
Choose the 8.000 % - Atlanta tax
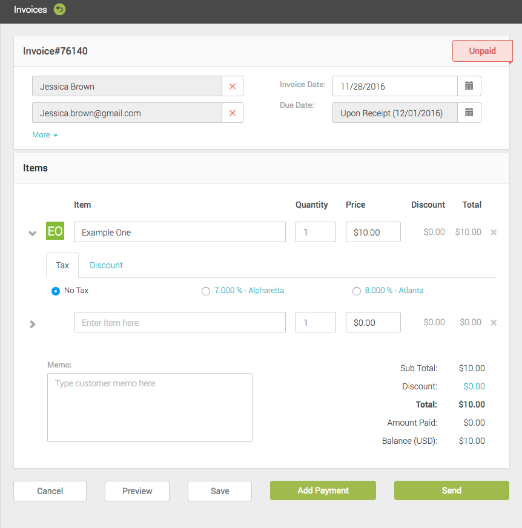pos(357,291)
